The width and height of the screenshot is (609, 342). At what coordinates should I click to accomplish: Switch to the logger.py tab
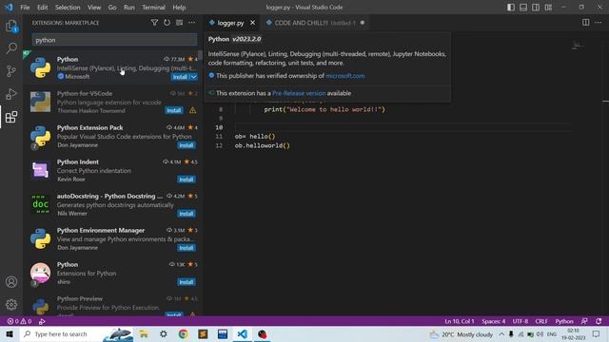pyautogui.click(x=230, y=23)
